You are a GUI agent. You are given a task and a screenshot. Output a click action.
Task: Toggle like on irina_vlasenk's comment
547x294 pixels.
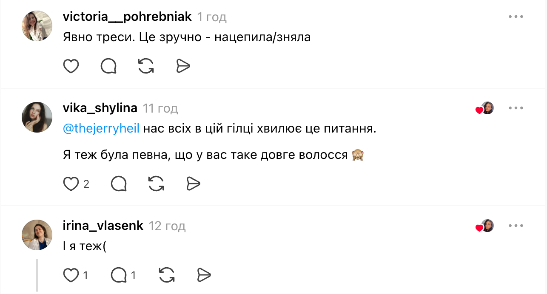pyautogui.click(x=71, y=276)
